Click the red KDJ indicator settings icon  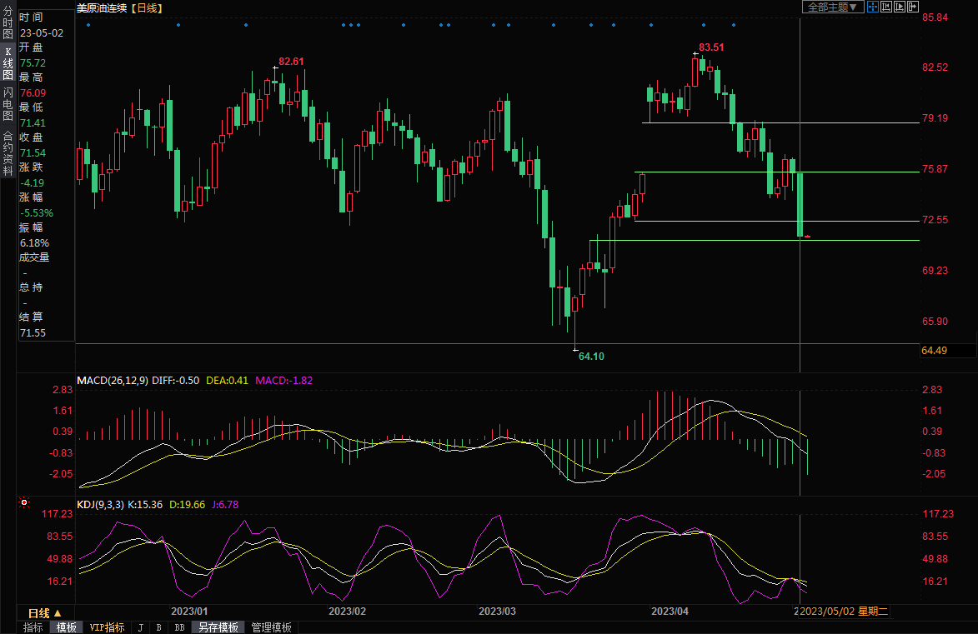(x=23, y=503)
